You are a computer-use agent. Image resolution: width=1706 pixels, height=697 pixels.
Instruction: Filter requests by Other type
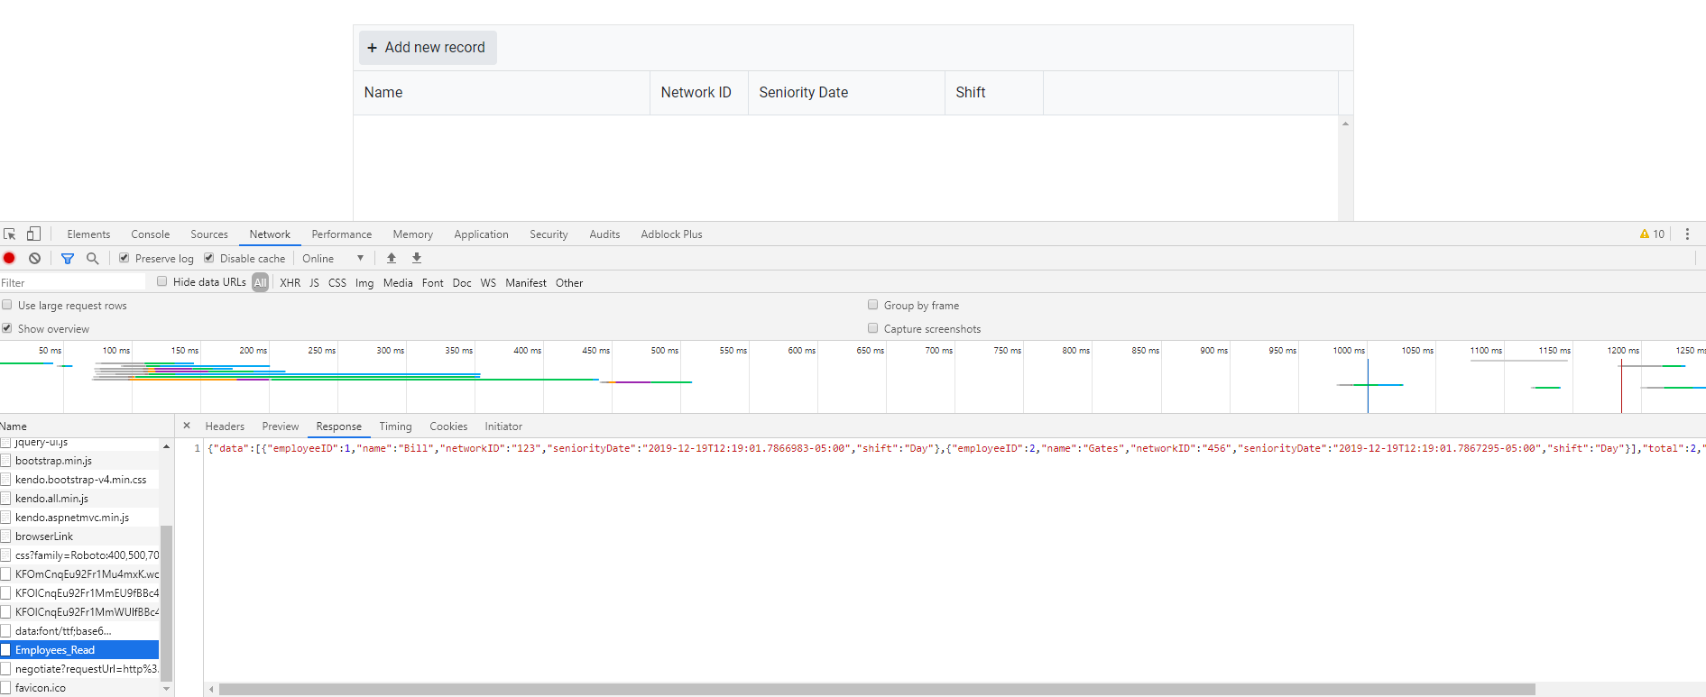coord(569,283)
